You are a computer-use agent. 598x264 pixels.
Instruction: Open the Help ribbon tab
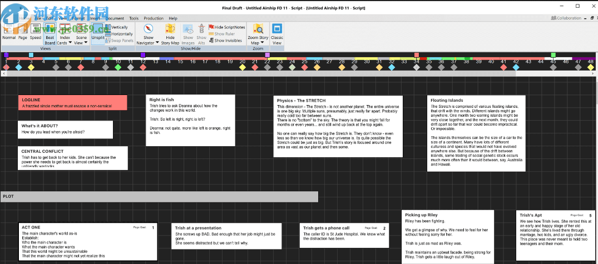click(173, 18)
